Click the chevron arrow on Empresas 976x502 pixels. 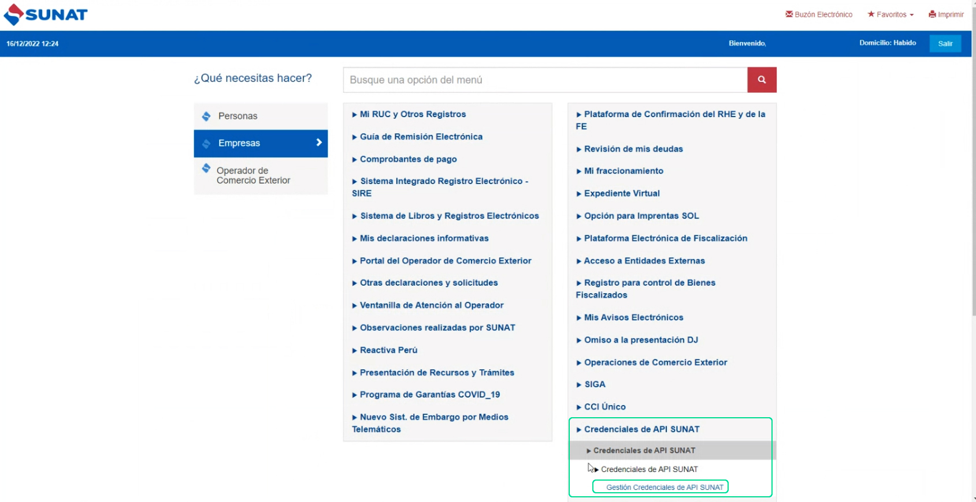[318, 143]
